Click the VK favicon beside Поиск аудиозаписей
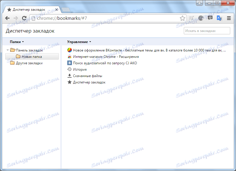This screenshot has height=171, width=236. pyautogui.click(x=69, y=63)
